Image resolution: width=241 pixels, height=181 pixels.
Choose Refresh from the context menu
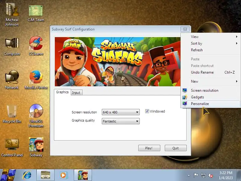tap(211, 50)
